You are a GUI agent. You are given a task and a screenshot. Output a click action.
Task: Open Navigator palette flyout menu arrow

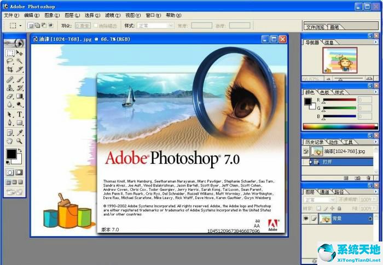(376, 42)
